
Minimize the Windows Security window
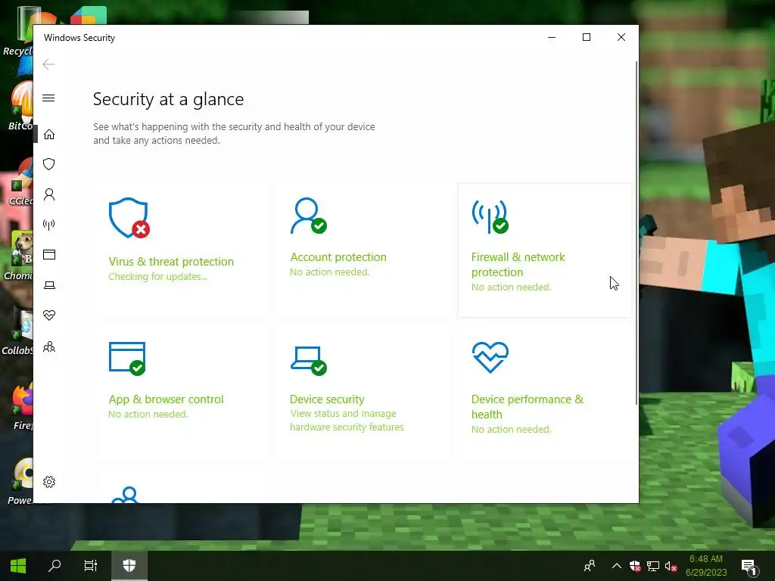pos(552,37)
